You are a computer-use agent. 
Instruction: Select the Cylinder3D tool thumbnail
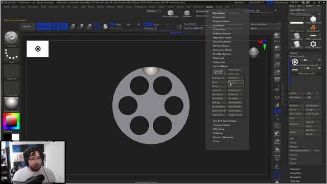[x=297, y=36]
